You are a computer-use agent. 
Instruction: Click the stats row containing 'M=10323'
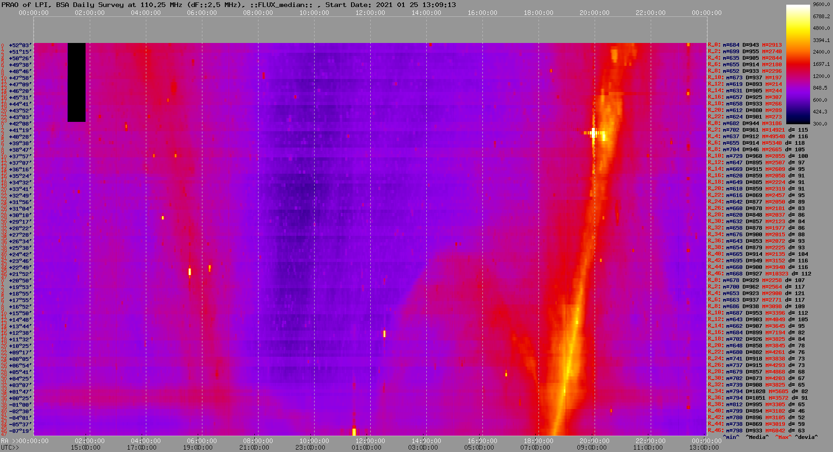point(760,274)
